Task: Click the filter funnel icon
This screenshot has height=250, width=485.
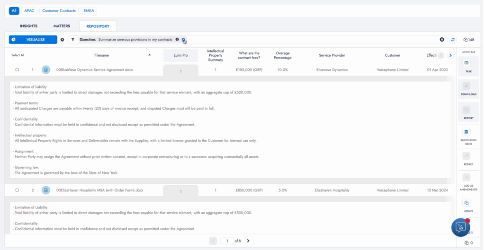Action: (x=73, y=40)
